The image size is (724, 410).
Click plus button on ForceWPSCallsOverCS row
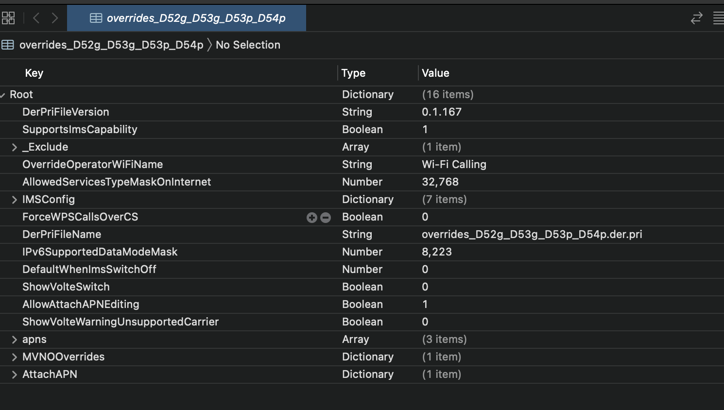tap(311, 218)
